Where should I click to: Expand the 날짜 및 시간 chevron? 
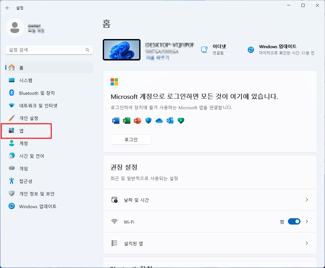pos(307,200)
